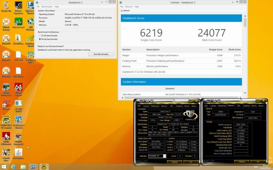Viewport: 273px width, 170px height.
Task: Open File Explorer from taskbar
Action: 23,167
